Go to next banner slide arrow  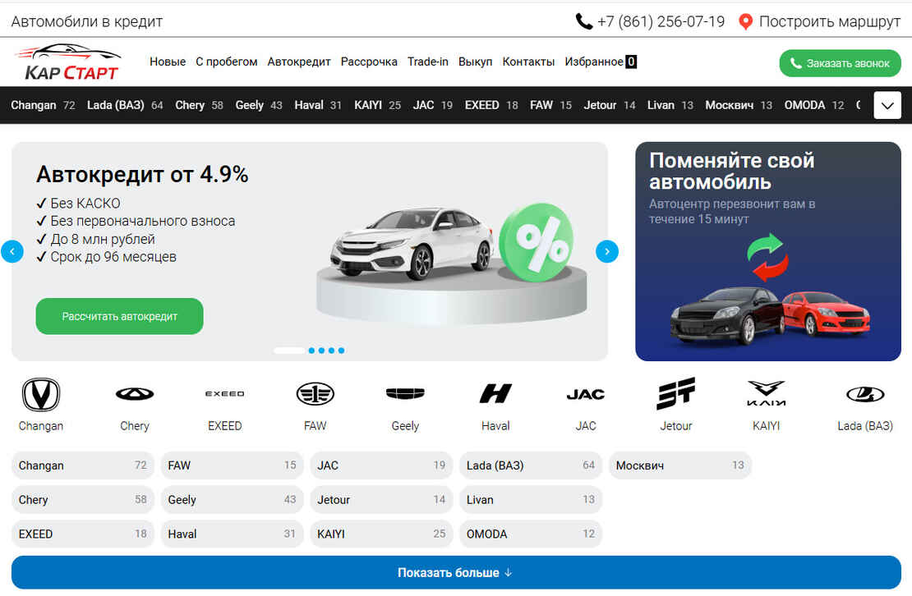click(606, 251)
